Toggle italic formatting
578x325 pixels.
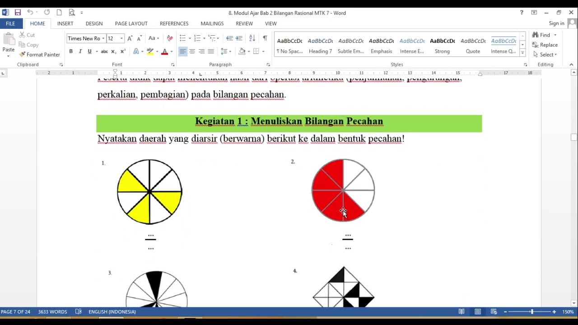80,51
